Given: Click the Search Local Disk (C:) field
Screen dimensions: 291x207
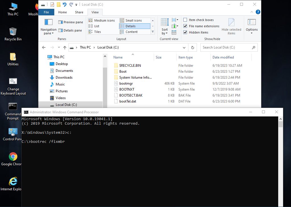Looking at the screenshot, I should (226, 47).
